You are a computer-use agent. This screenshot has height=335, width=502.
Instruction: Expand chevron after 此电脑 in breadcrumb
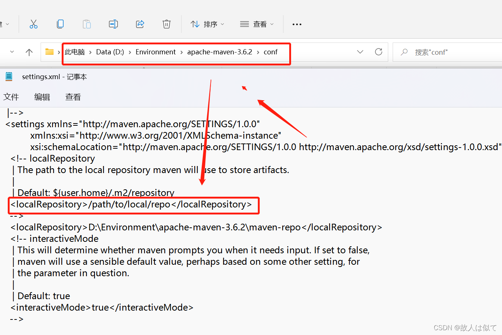[90, 53]
